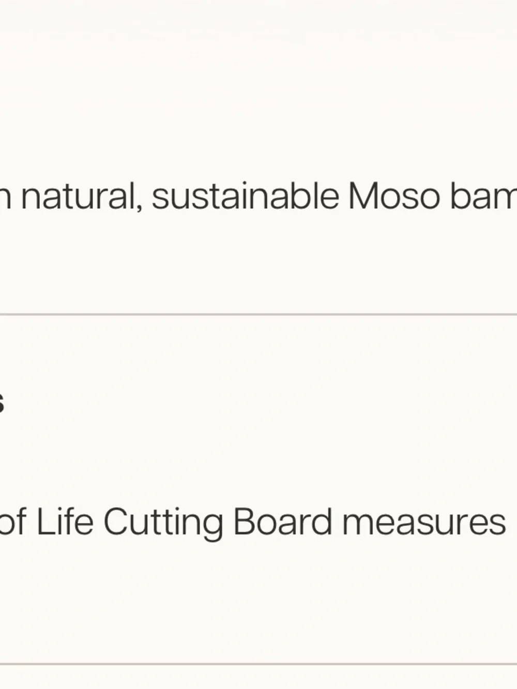The width and height of the screenshot is (517, 689).
Task: Click the partial letter before "natural"
Action: pos(5,200)
